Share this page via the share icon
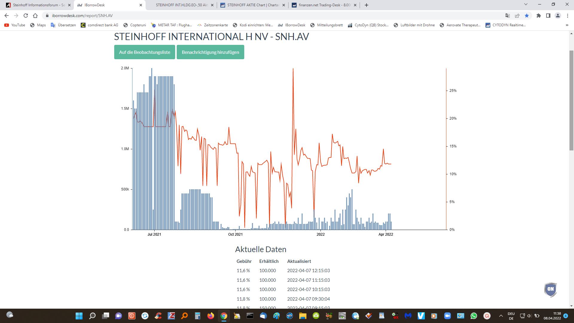The image size is (574, 323). pyautogui.click(x=517, y=16)
